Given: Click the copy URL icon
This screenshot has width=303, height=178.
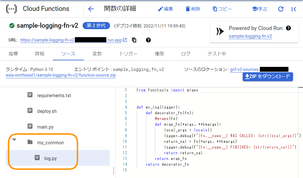Looking at the screenshot, I should (x=134, y=40).
